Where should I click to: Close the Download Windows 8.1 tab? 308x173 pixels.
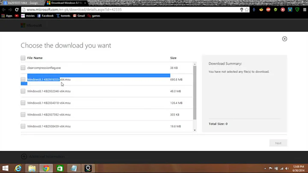point(85,3)
